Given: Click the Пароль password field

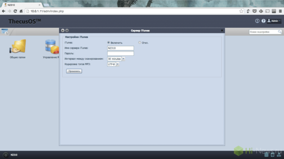Looking at the screenshot, I should 121,54.
